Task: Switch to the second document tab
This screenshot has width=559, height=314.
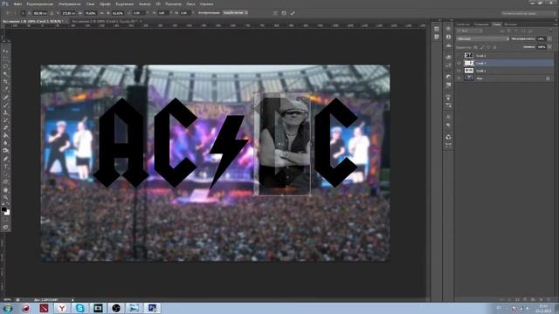Action: 105,21
